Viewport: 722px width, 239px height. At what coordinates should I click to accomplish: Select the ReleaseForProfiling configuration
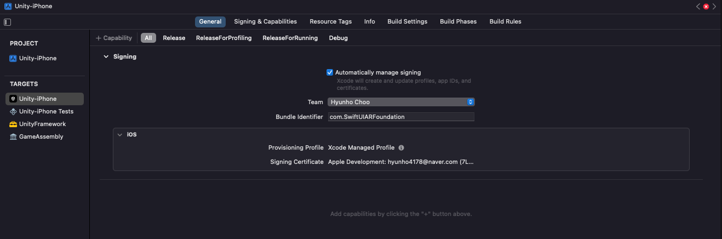pyautogui.click(x=224, y=38)
